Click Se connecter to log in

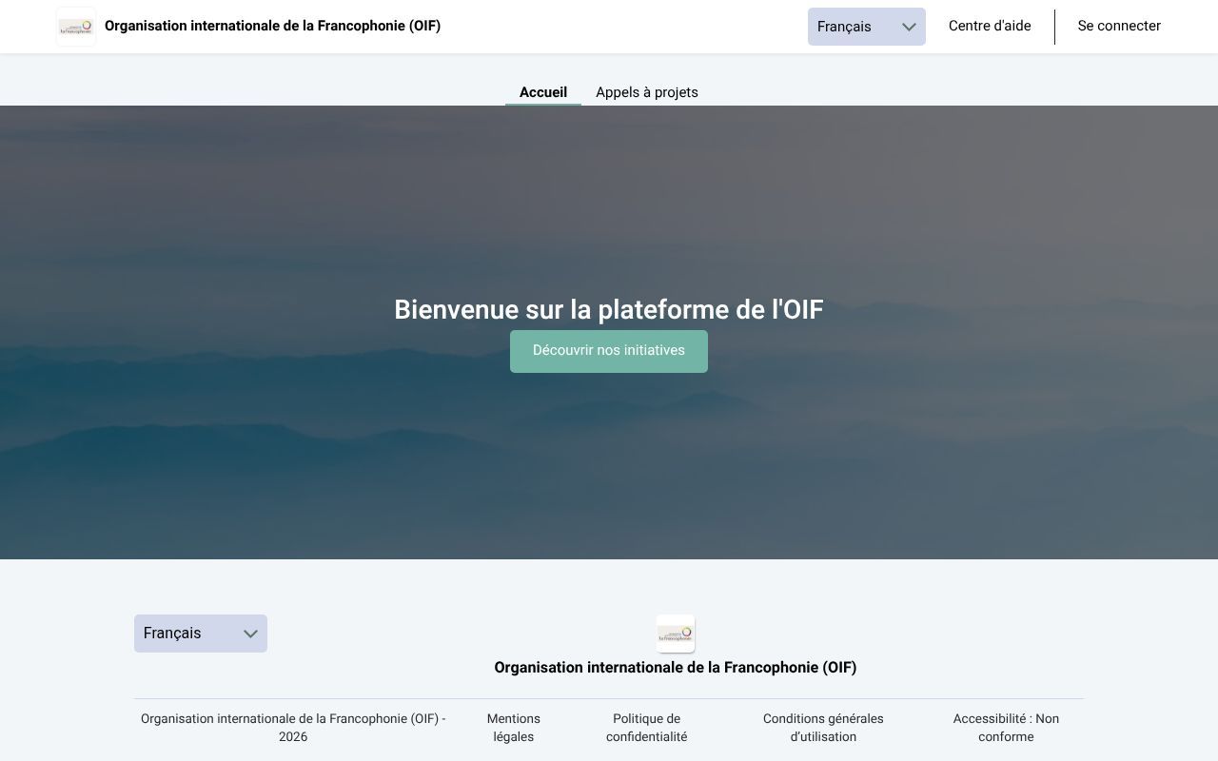point(1119,26)
